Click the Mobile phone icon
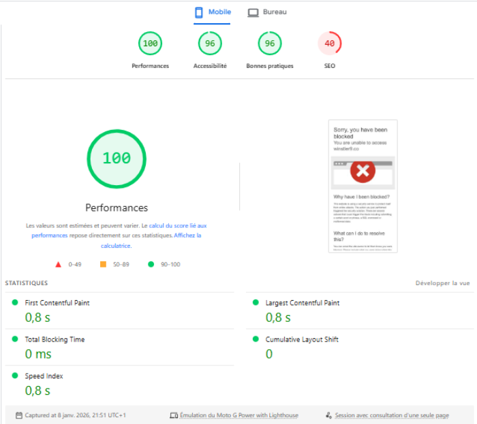Screen dimensions: 477x424 (199, 12)
